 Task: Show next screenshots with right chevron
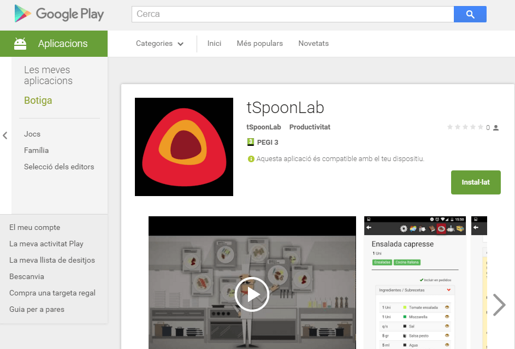point(499,305)
